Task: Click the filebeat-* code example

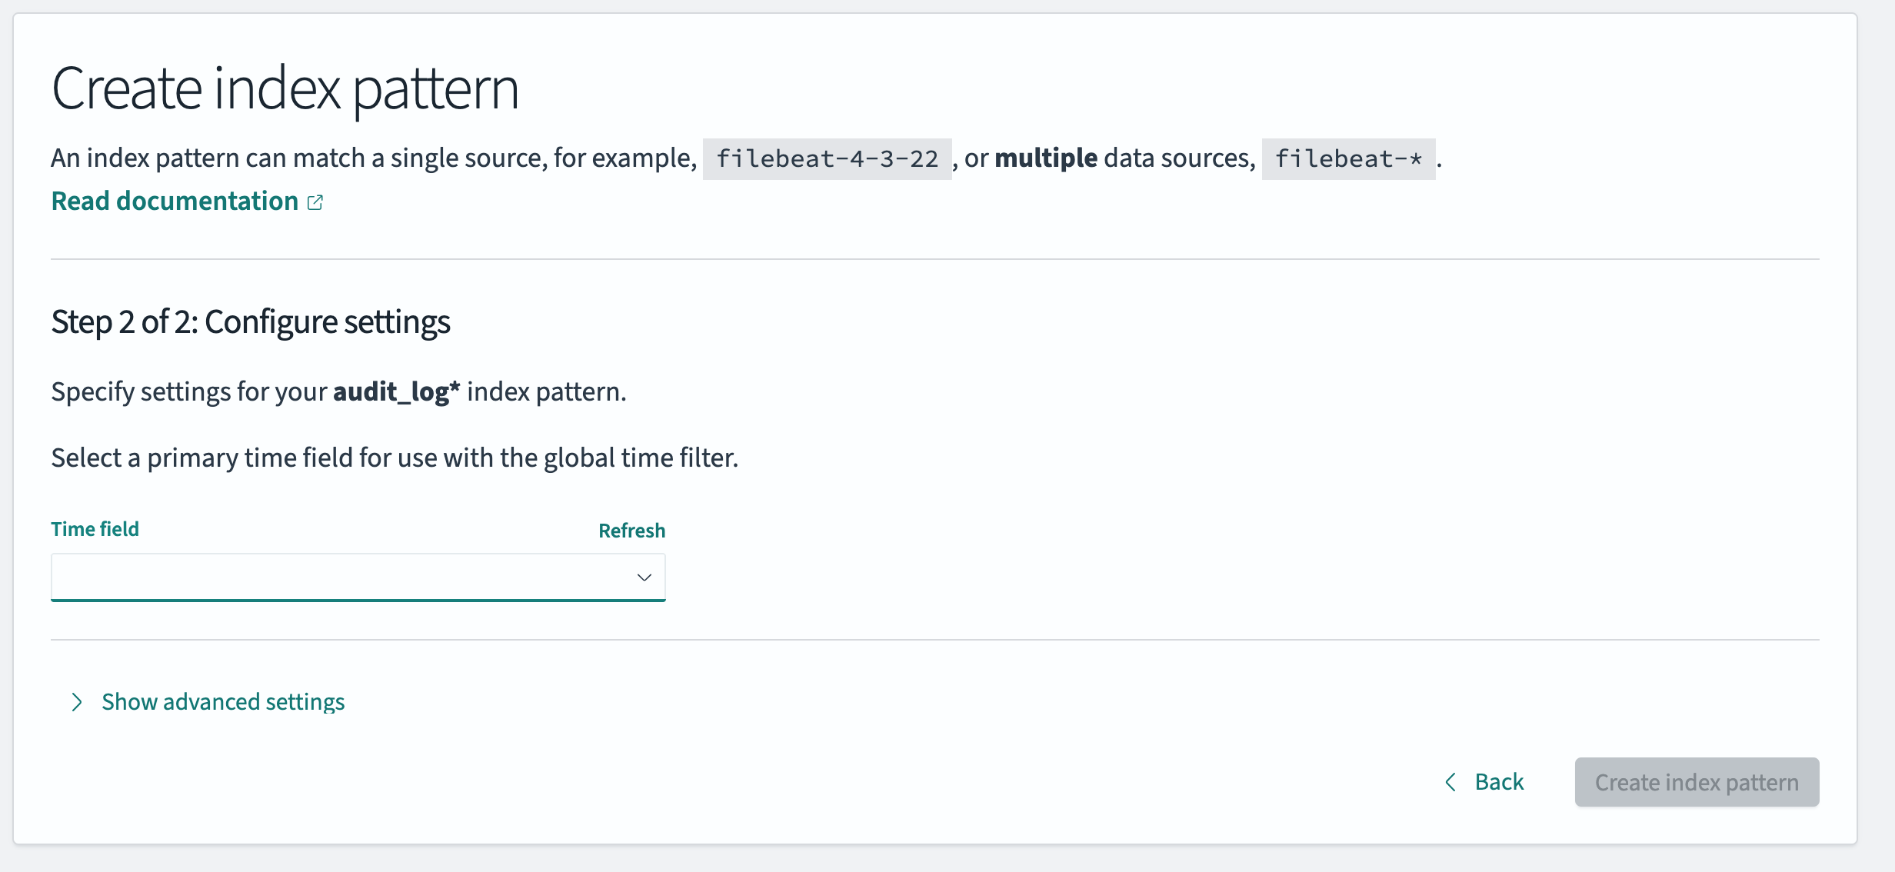Action: coord(1348,159)
